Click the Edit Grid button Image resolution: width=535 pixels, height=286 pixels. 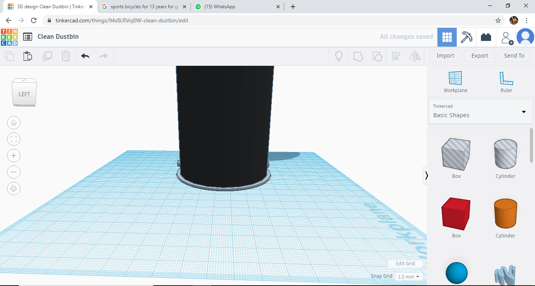(405, 264)
